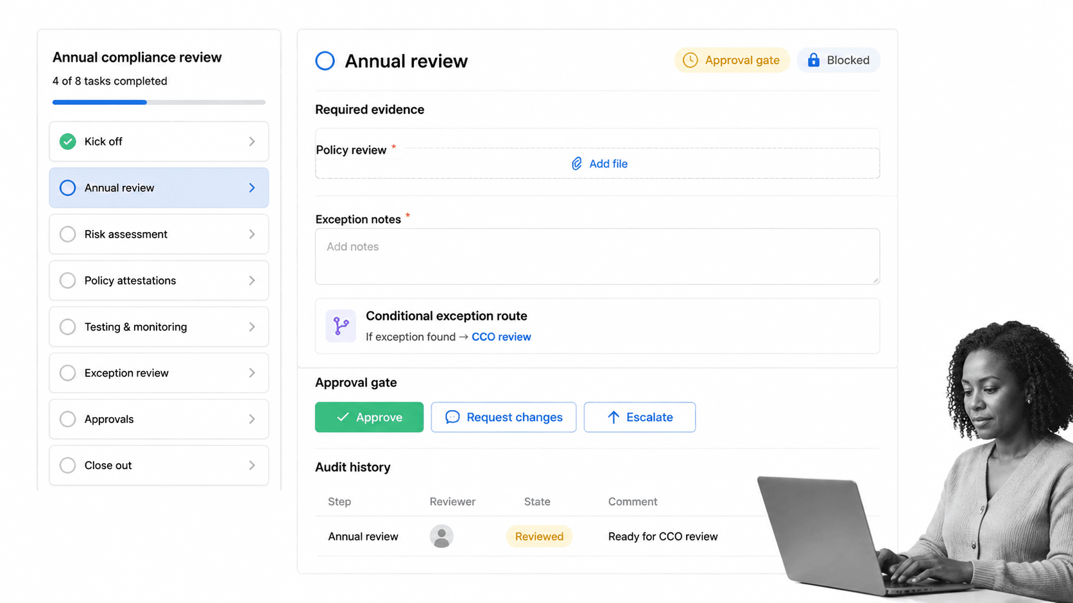Toggle the Testing & monitoring status circle
Viewport: 1073px width, 603px height.
67,327
